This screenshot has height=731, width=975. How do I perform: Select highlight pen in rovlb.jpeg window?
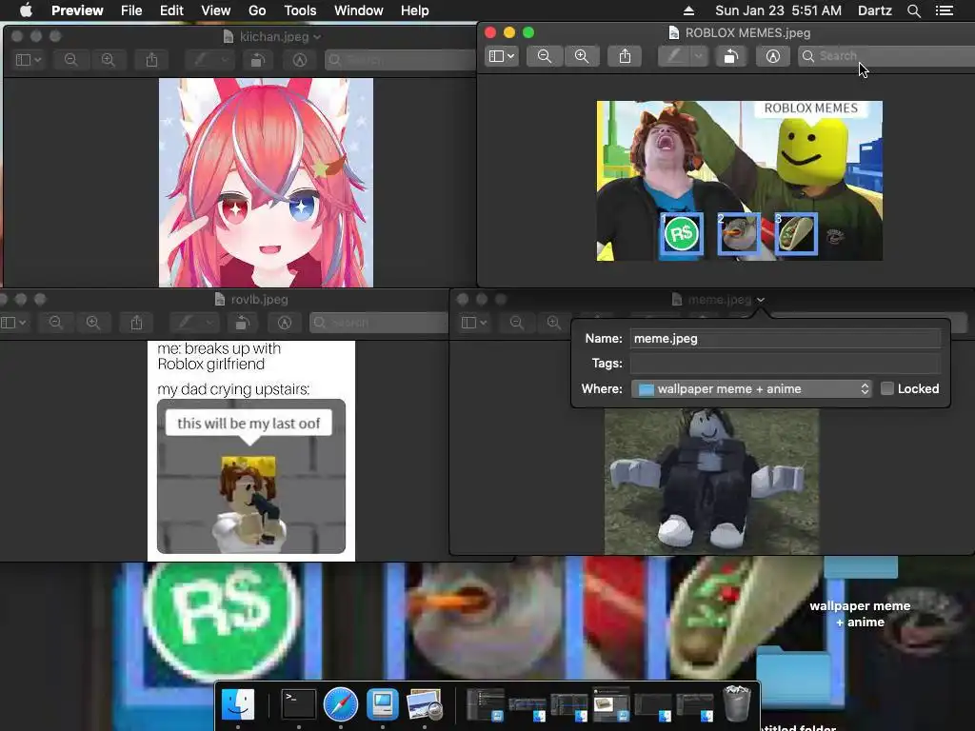tap(186, 323)
